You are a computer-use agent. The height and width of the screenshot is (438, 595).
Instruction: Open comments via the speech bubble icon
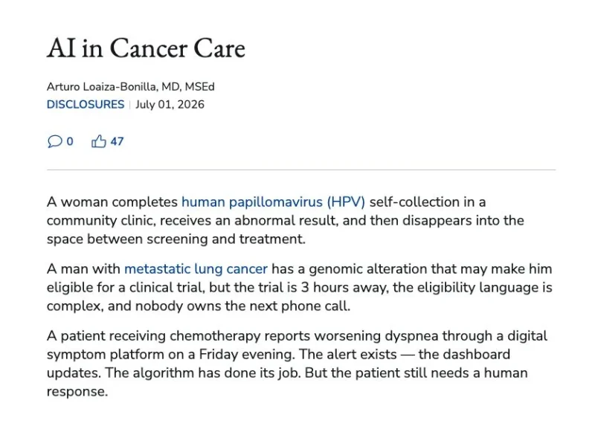[x=54, y=141]
